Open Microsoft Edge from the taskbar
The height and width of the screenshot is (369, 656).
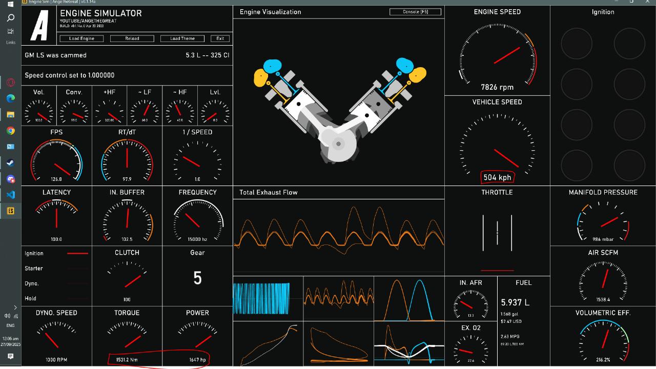pyautogui.click(x=10, y=98)
